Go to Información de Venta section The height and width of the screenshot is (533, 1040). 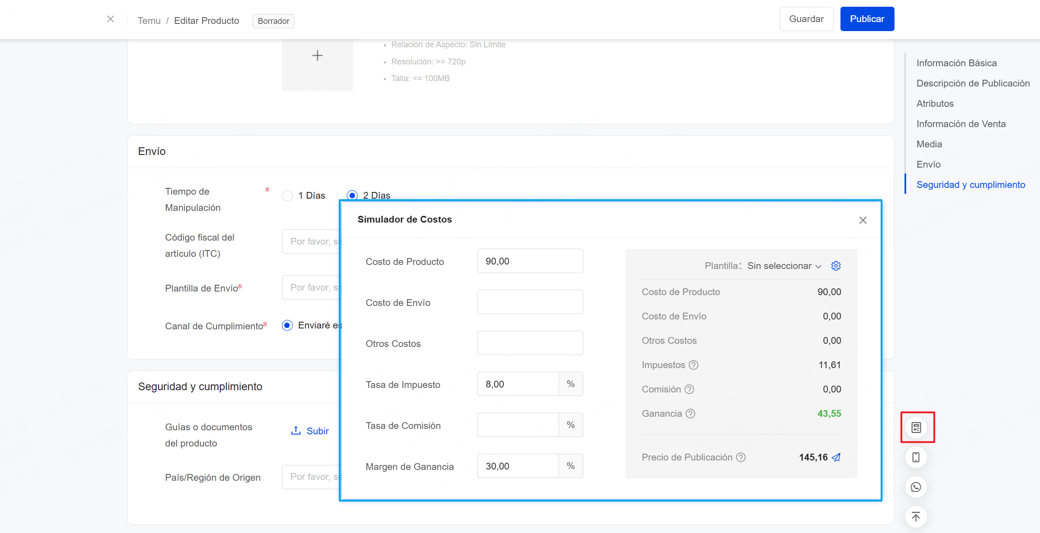click(961, 124)
